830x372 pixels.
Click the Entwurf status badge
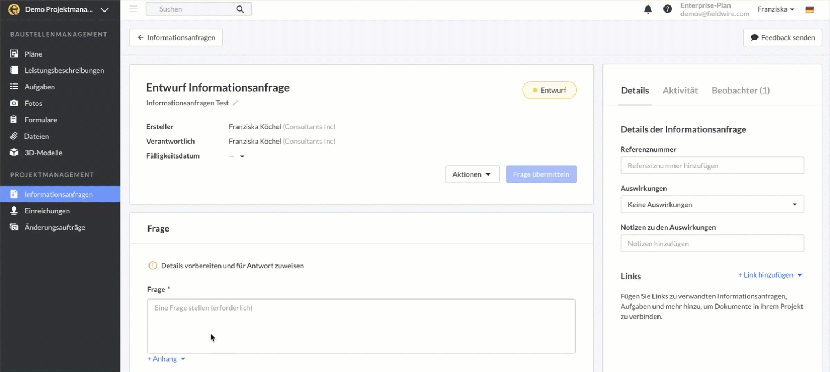(549, 90)
